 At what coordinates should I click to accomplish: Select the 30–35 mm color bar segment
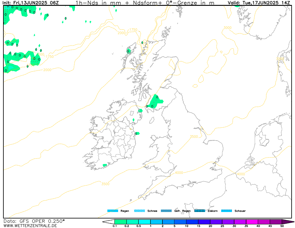[240, 222]
